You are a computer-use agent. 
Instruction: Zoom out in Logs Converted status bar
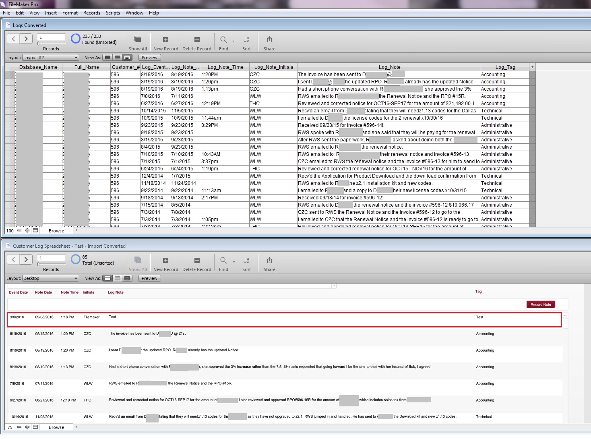(19, 231)
